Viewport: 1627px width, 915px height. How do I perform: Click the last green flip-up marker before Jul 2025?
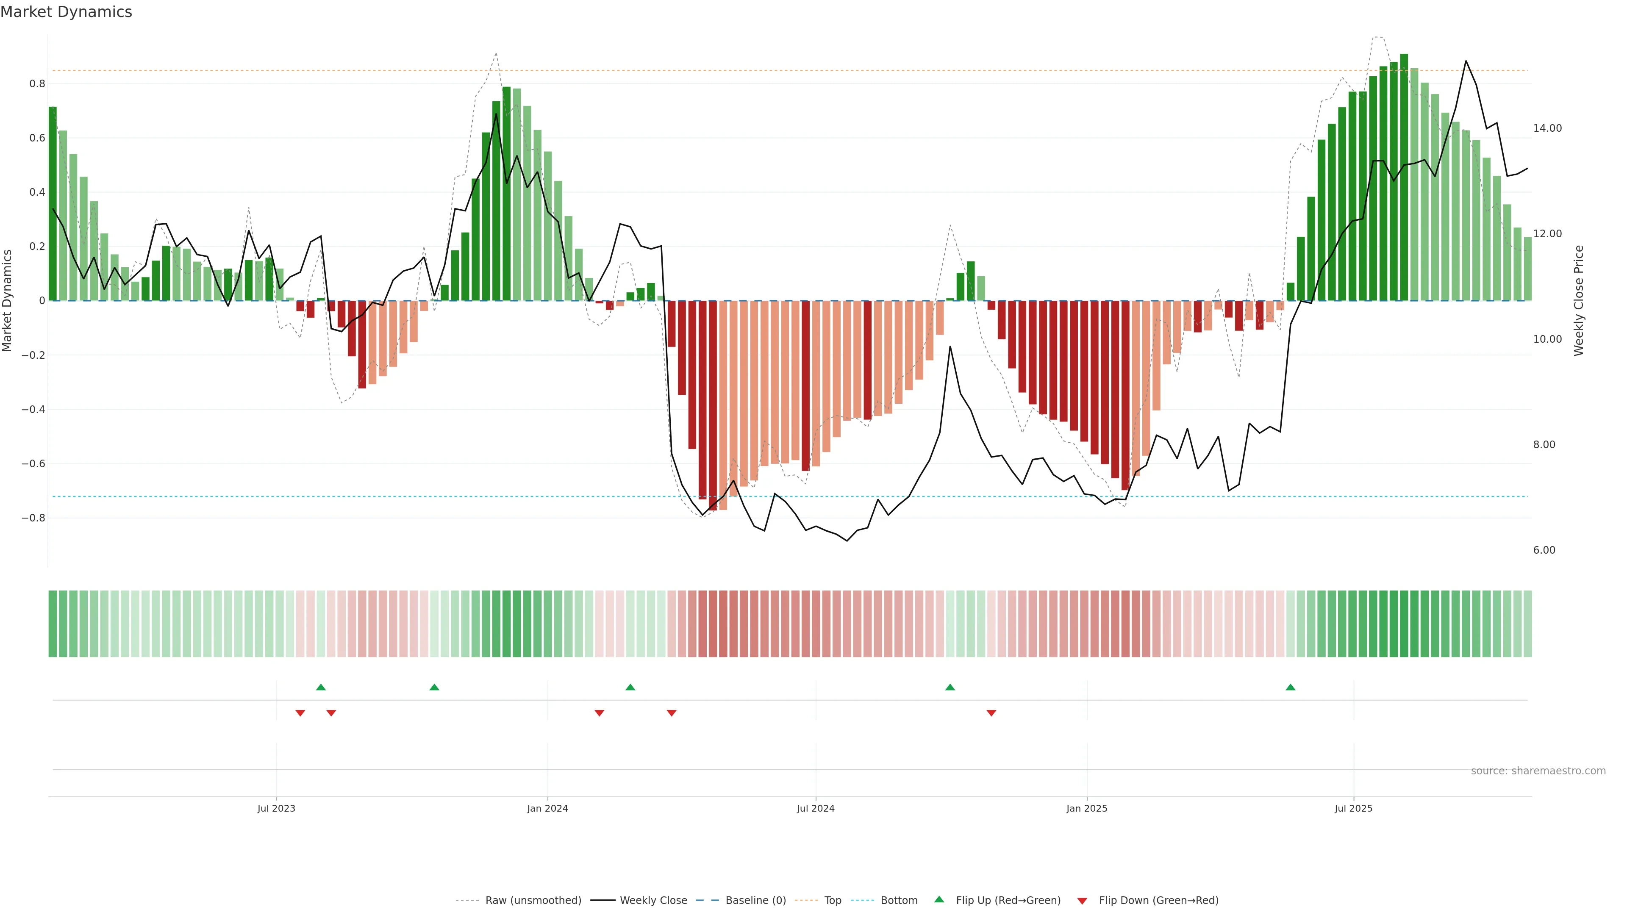point(1290,687)
